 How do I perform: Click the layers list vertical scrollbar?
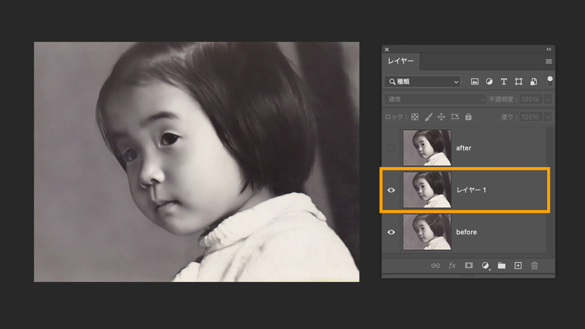(x=550, y=190)
